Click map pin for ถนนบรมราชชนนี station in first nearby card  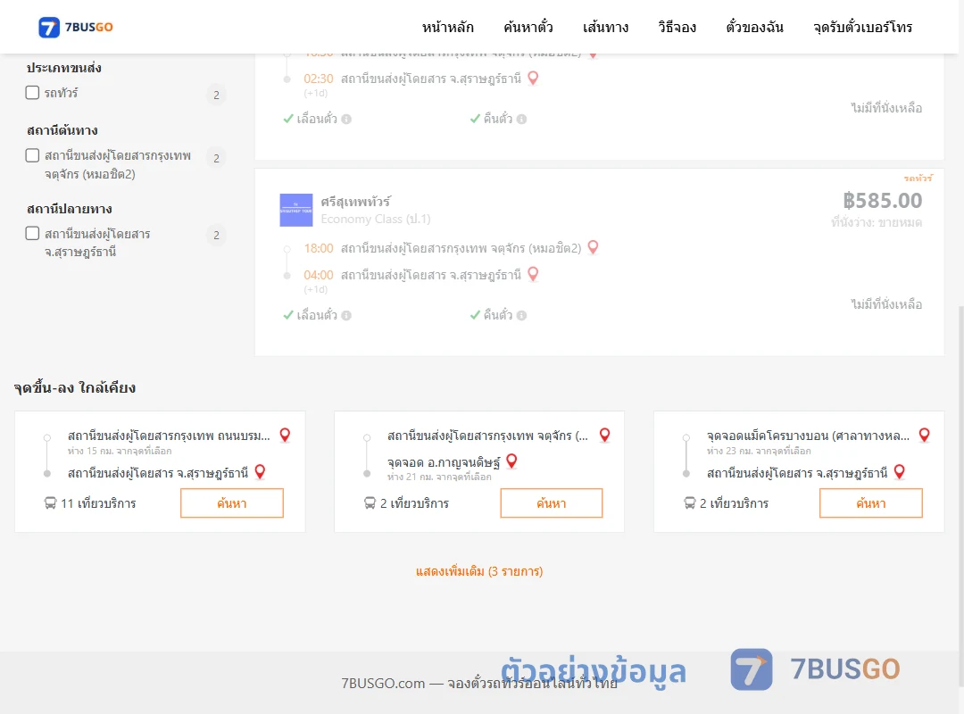pos(285,435)
